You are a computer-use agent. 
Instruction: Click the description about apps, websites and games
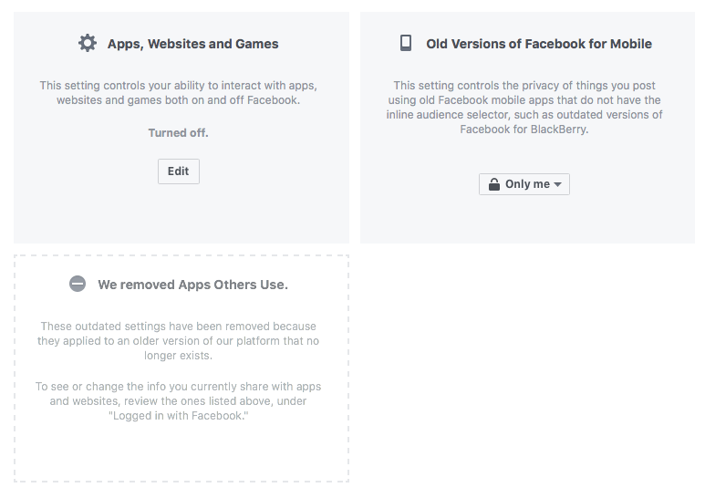point(179,93)
